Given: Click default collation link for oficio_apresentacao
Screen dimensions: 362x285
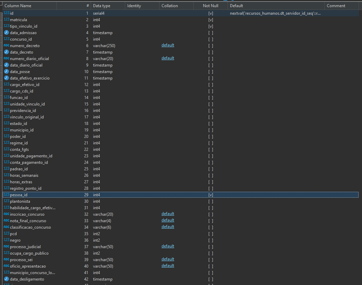Looking at the screenshot, I should click(168, 266).
